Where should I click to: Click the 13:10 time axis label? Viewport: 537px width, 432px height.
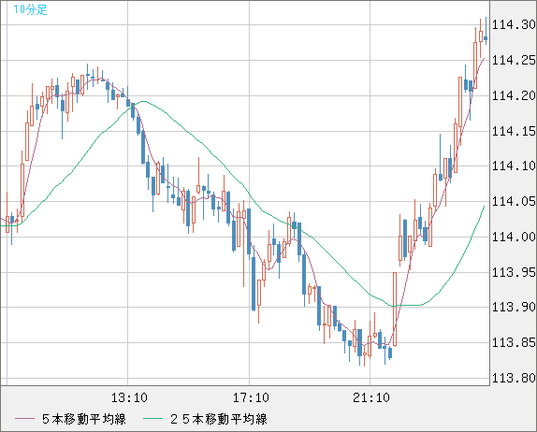[129, 397]
